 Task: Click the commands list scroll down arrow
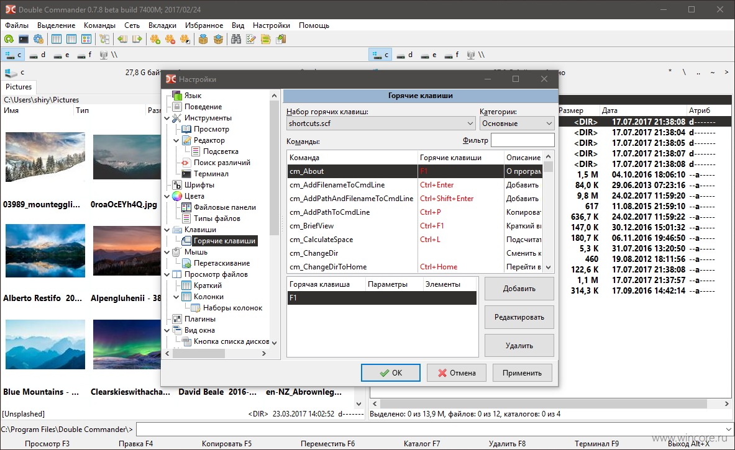click(x=549, y=268)
